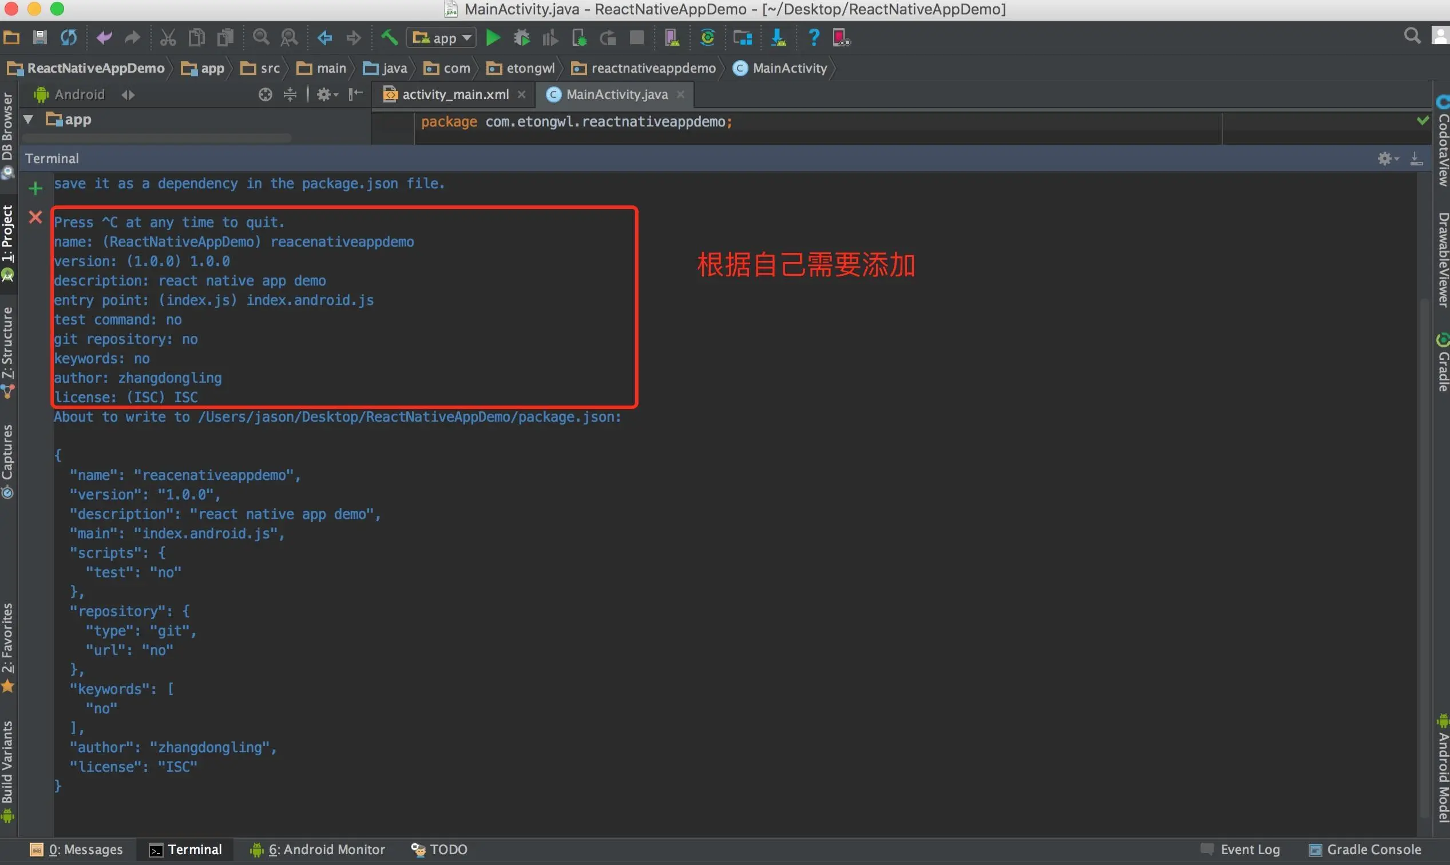
Task: Stop the running process square icon
Action: point(637,38)
